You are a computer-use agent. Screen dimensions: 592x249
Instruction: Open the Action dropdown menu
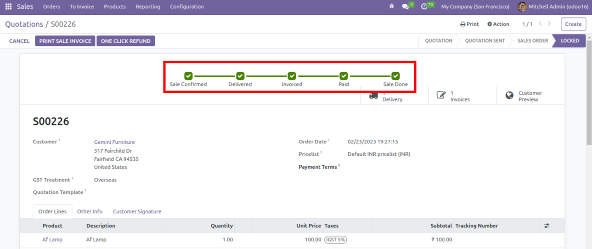tap(498, 24)
